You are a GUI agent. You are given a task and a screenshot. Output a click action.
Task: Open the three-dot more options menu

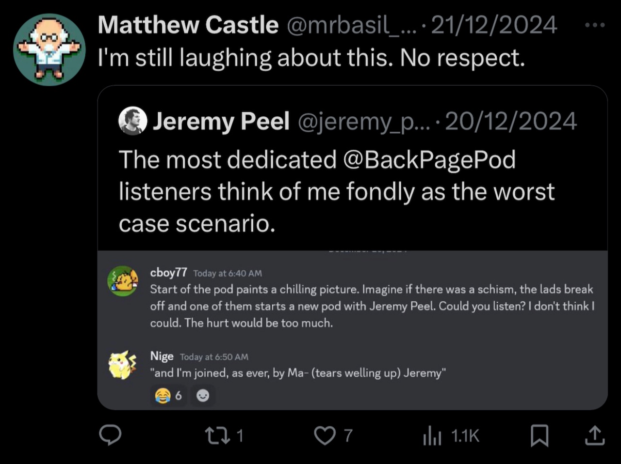point(595,25)
